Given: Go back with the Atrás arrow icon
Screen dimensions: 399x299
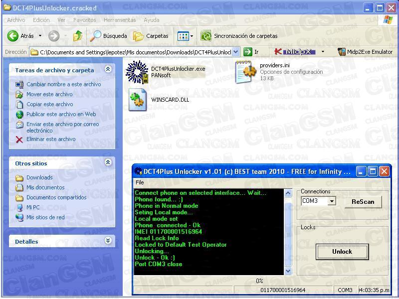Looking at the screenshot, I should [x=13, y=36].
